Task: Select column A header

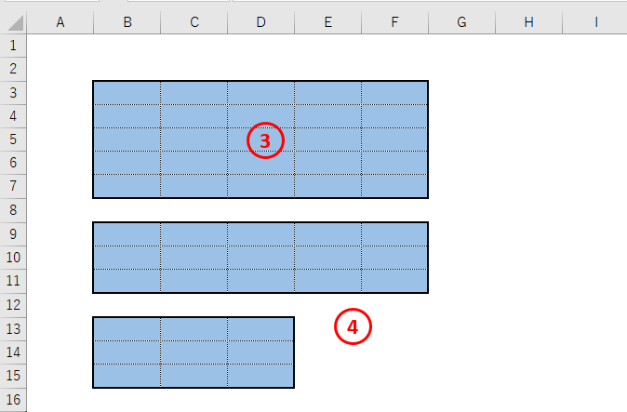Action: click(x=60, y=22)
